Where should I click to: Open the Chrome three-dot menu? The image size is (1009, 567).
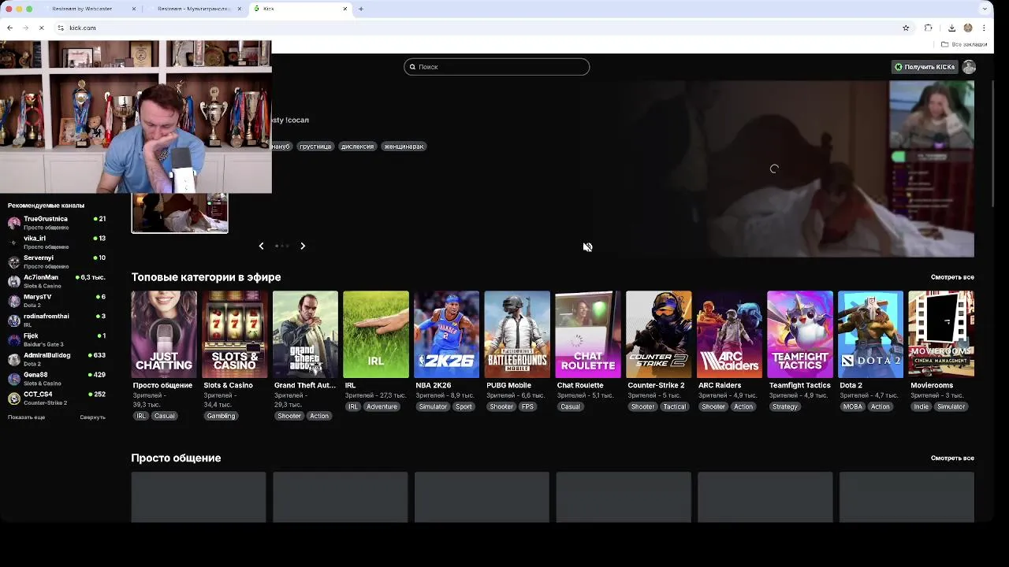984,28
